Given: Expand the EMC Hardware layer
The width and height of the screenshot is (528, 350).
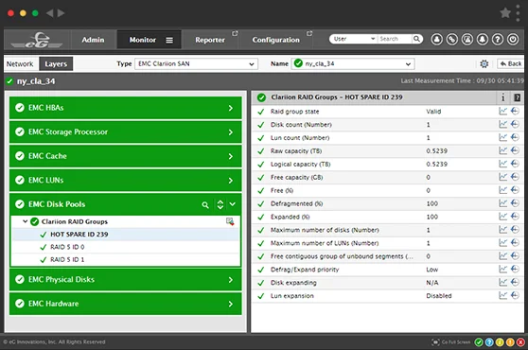Looking at the screenshot, I should pyautogui.click(x=125, y=304).
